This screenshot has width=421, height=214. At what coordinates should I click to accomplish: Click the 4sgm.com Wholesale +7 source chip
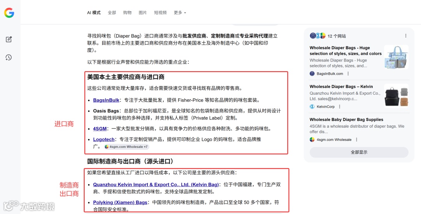click(x=126, y=147)
